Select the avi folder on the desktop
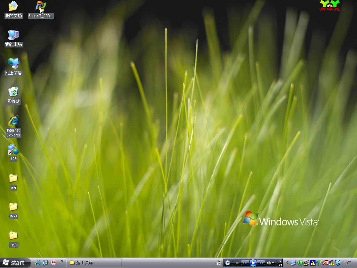Screen dimensions: 357x268 click(14, 181)
